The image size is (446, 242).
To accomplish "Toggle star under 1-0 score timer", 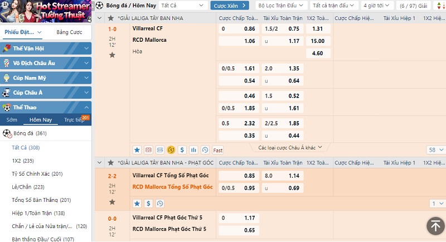I will point(113,55).
